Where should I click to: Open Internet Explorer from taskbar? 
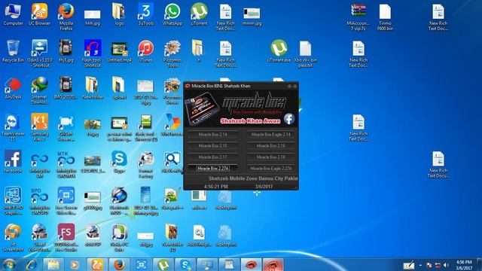(x=31, y=264)
